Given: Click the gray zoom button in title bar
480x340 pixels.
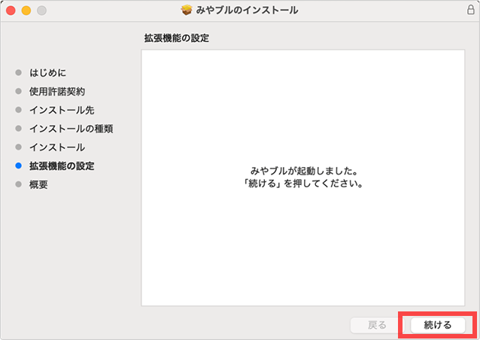Looking at the screenshot, I should click(x=41, y=11).
